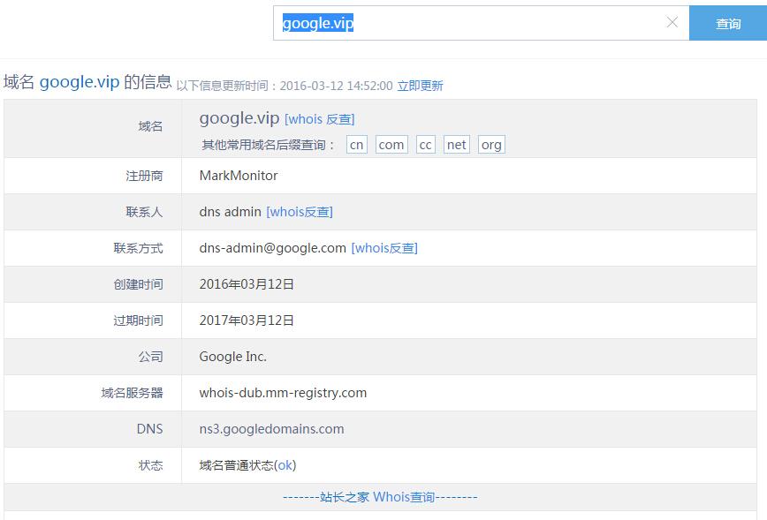
Task: Select registrar value MarkMonitor
Action: point(239,176)
